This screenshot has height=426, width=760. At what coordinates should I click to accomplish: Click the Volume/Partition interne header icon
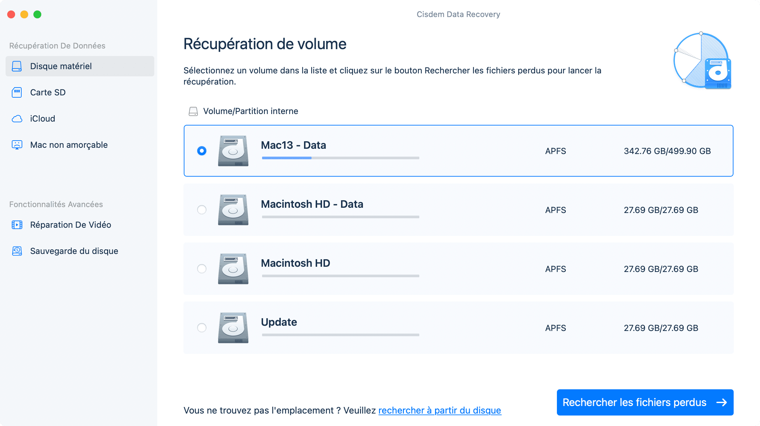193,111
